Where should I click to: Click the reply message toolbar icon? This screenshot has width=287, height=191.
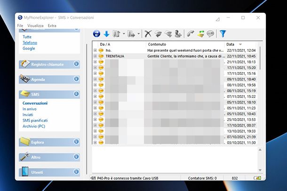(158, 34)
